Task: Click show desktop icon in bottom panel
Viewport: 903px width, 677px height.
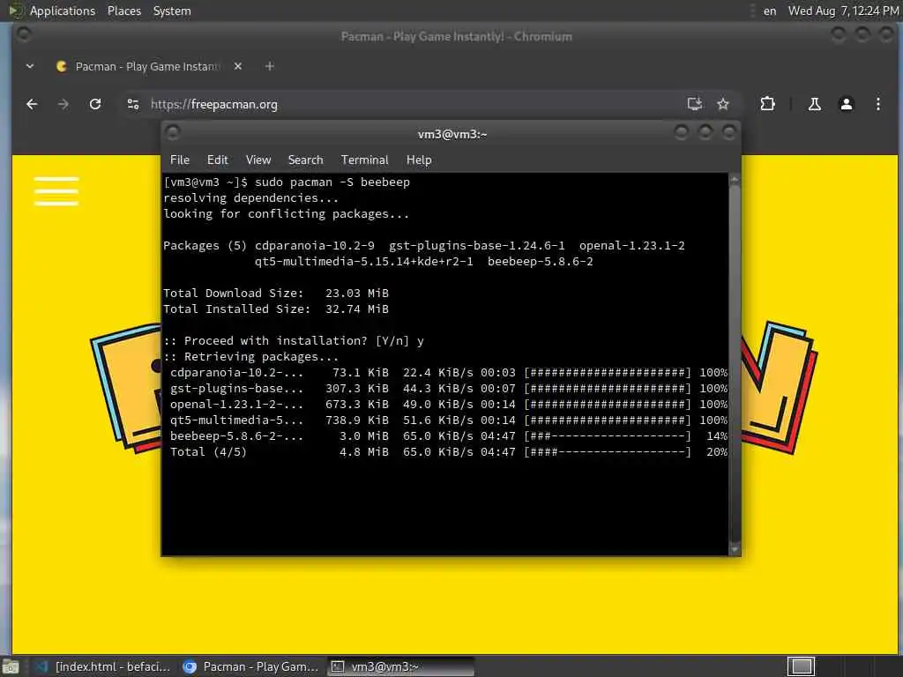Action: (x=11, y=667)
